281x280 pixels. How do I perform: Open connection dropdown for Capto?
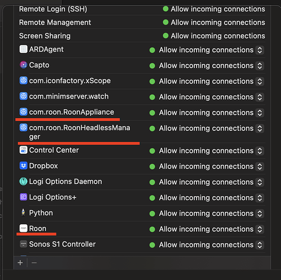(x=260, y=66)
